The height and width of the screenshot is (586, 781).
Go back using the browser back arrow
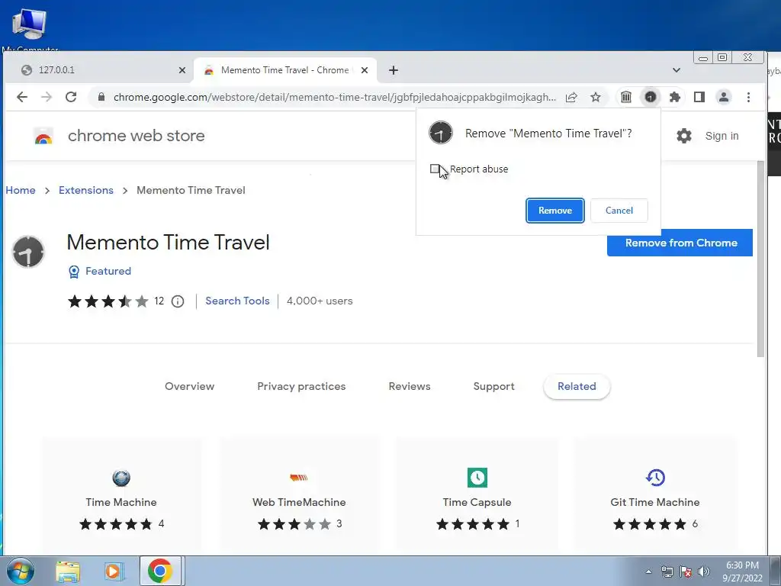pyautogui.click(x=22, y=97)
